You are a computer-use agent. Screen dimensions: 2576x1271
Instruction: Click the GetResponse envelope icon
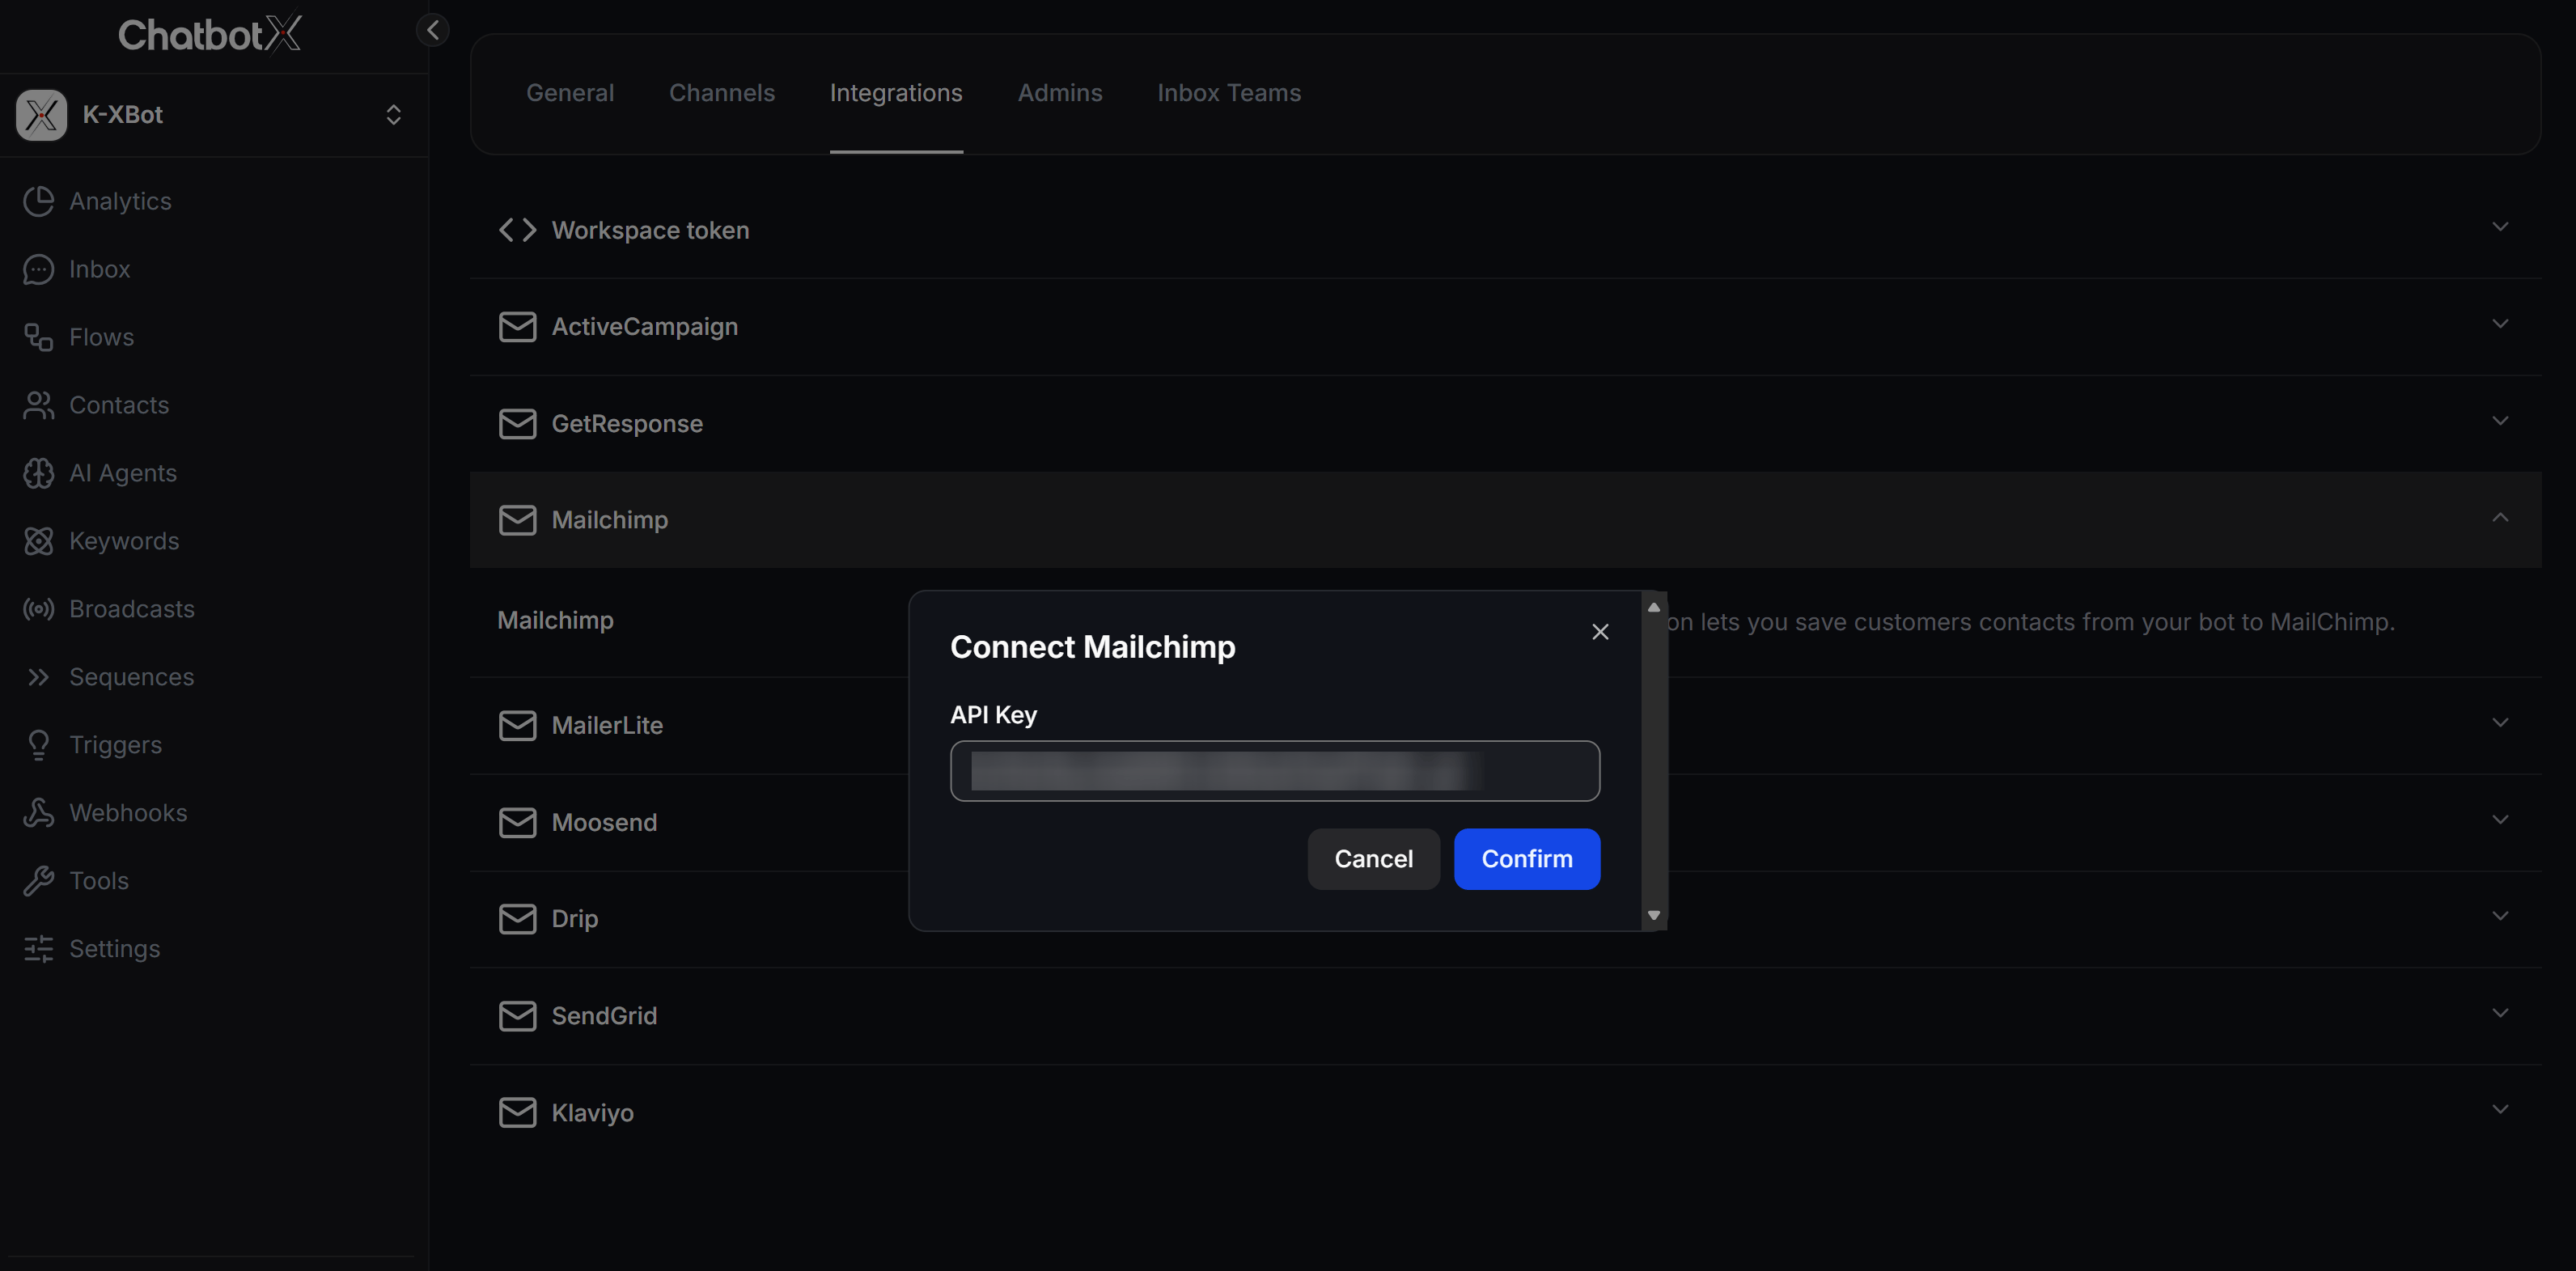(518, 424)
